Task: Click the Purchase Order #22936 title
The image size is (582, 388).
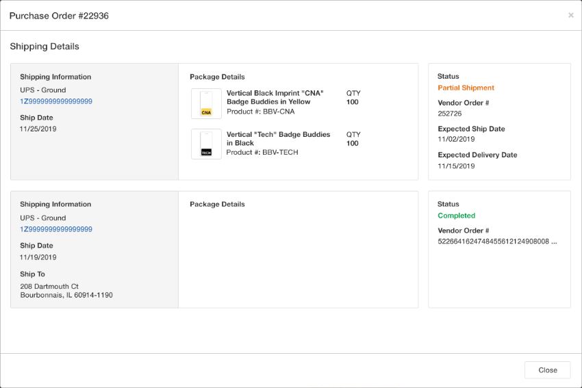Action: (59, 16)
